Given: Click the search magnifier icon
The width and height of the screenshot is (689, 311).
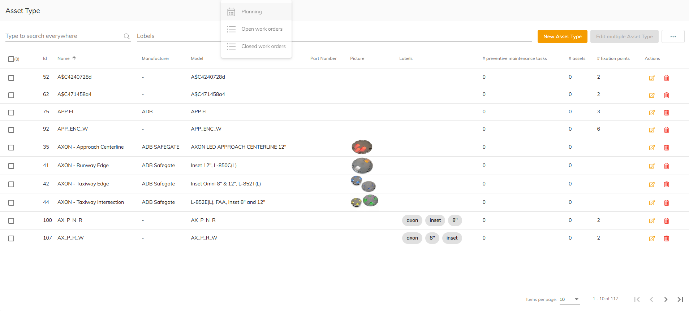Looking at the screenshot, I should coord(126,36).
